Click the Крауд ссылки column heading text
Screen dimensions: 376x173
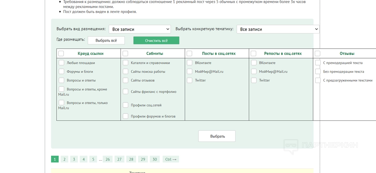coord(91,54)
